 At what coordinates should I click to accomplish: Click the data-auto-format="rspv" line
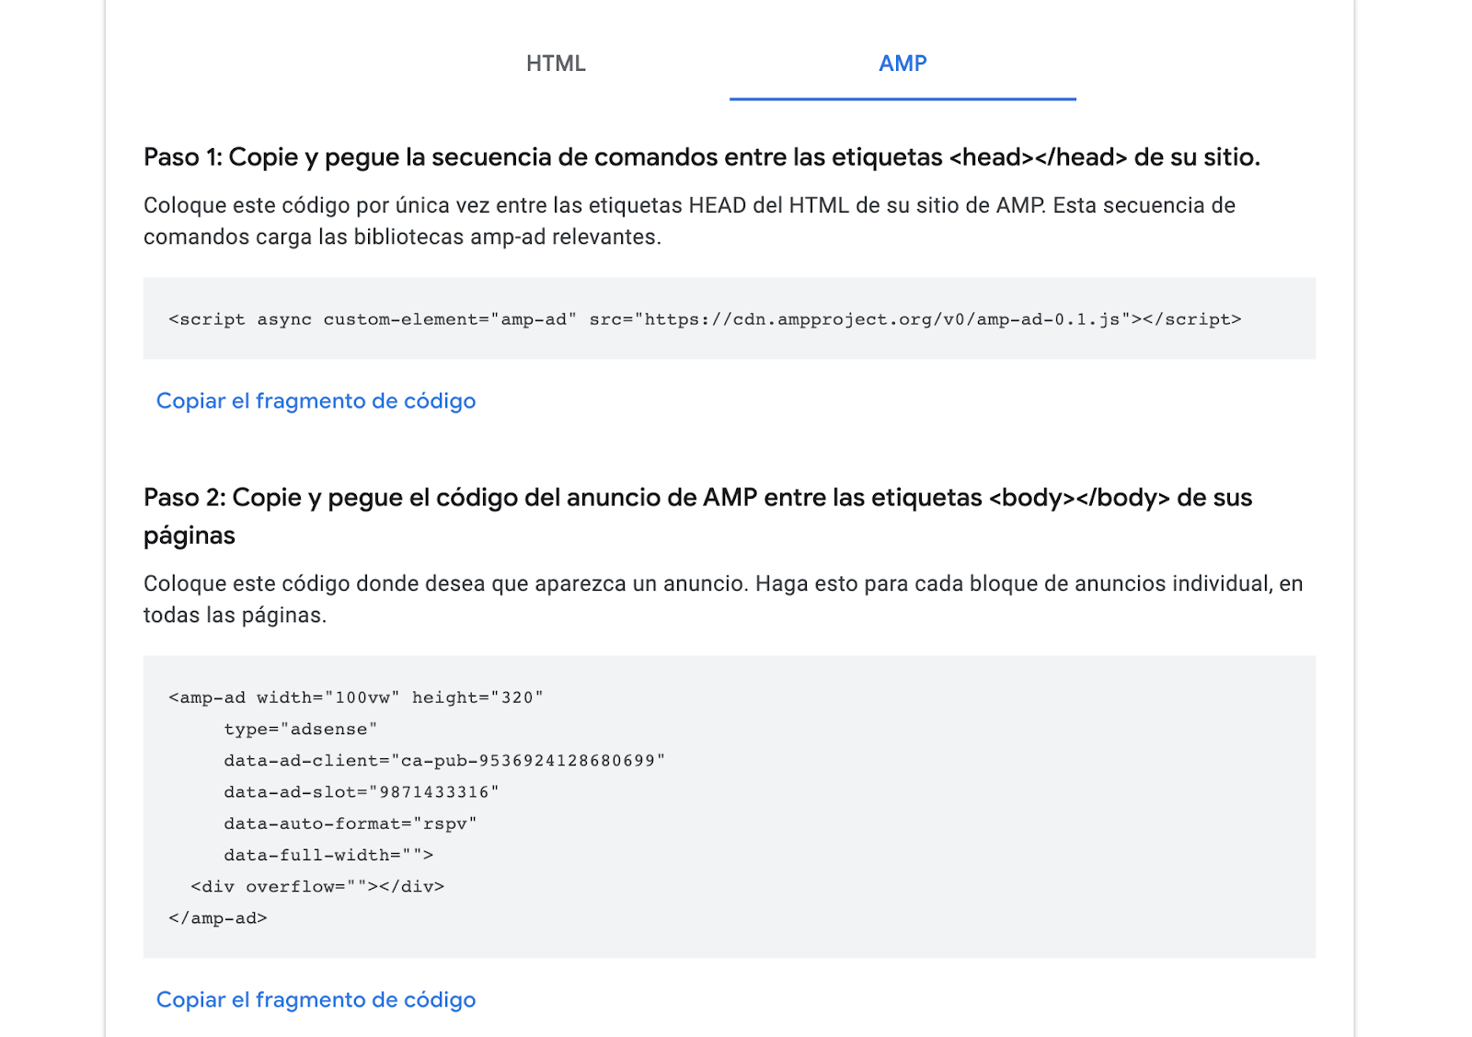pos(350,824)
